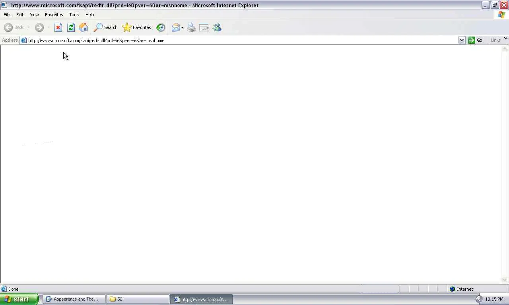Close the Internet Explorer window
Screen dimensions: 509x305
[x=503, y=5]
